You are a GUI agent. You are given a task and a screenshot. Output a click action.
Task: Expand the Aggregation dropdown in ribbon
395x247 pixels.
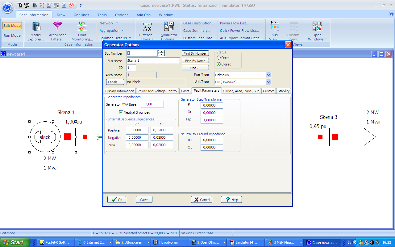[x=112, y=31]
